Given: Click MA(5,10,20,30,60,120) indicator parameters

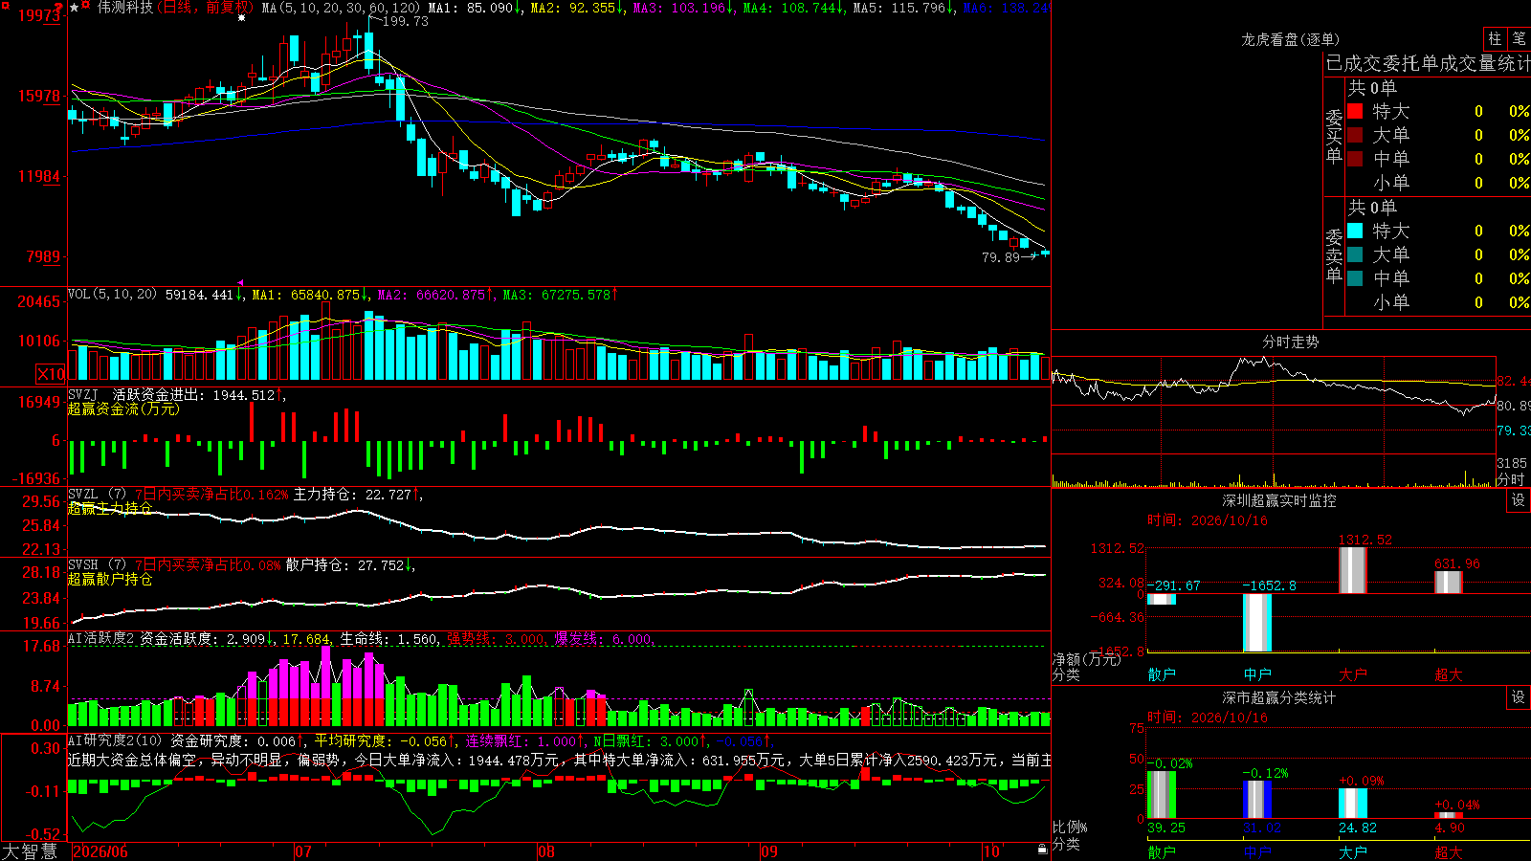Looking at the screenshot, I should click(341, 8).
